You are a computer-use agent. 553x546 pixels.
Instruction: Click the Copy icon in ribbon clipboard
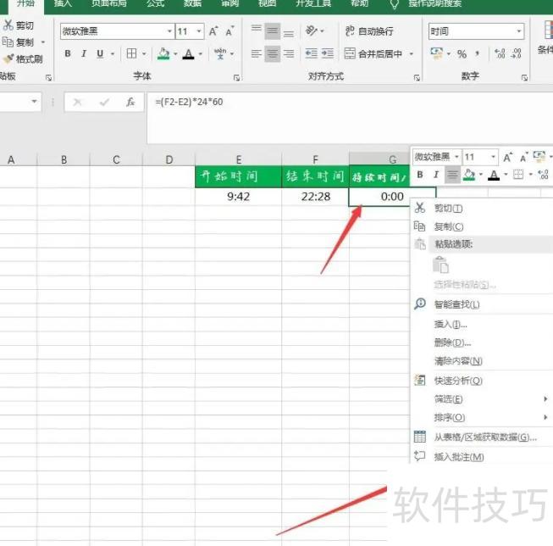pos(8,42)
